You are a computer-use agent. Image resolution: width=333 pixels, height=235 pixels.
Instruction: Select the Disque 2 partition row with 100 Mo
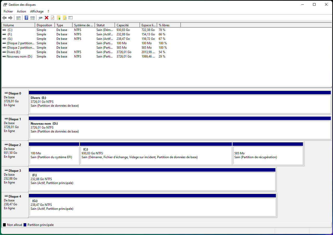(x=91, y=43)
